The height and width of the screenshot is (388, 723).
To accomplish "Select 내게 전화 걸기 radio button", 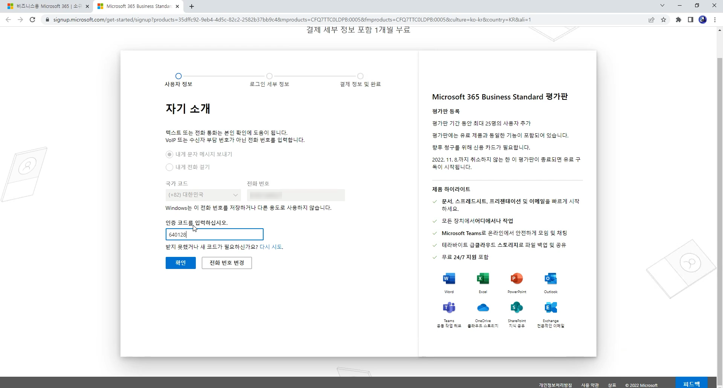I will coord(169,167).
